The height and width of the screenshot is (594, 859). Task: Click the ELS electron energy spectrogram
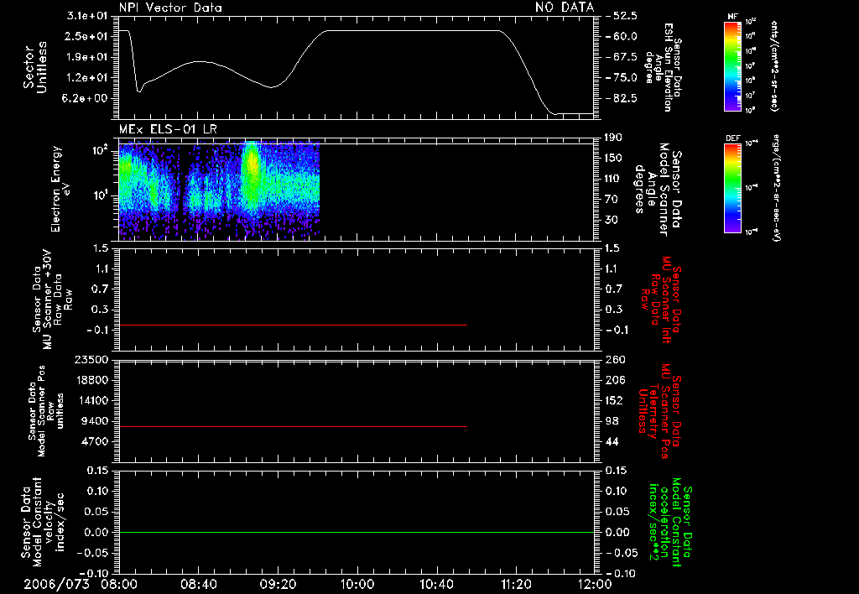point(219,190)
